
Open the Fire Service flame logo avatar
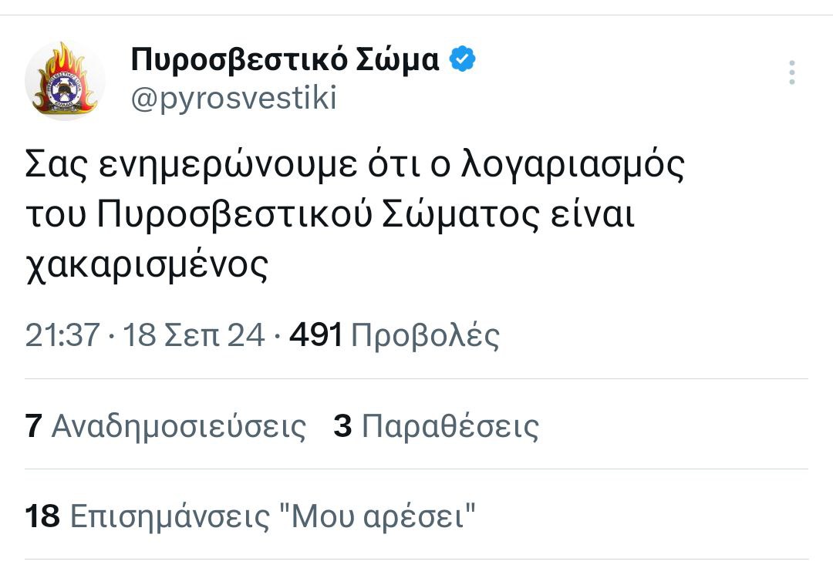pyautogui.click(x=65, y=80)
